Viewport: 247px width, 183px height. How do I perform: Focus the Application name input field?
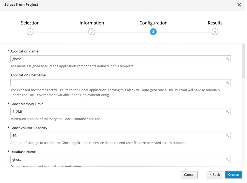(x=118, y=59)
